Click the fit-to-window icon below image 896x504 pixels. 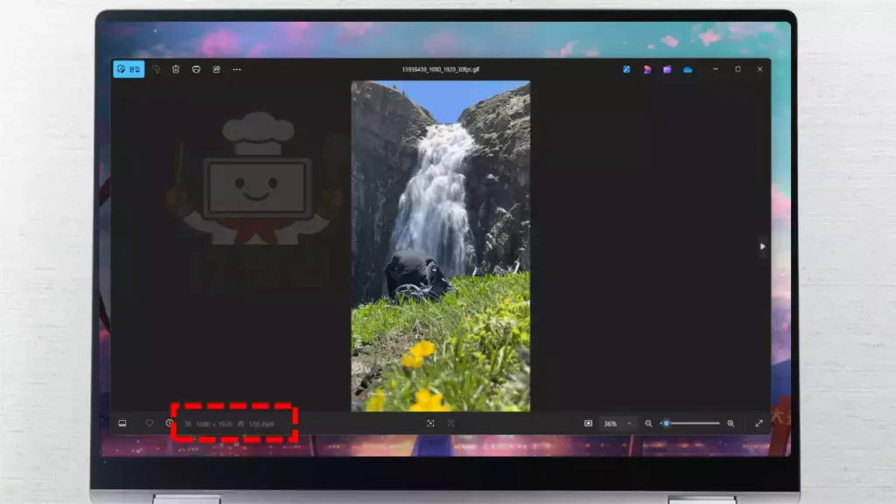(430, 423)
